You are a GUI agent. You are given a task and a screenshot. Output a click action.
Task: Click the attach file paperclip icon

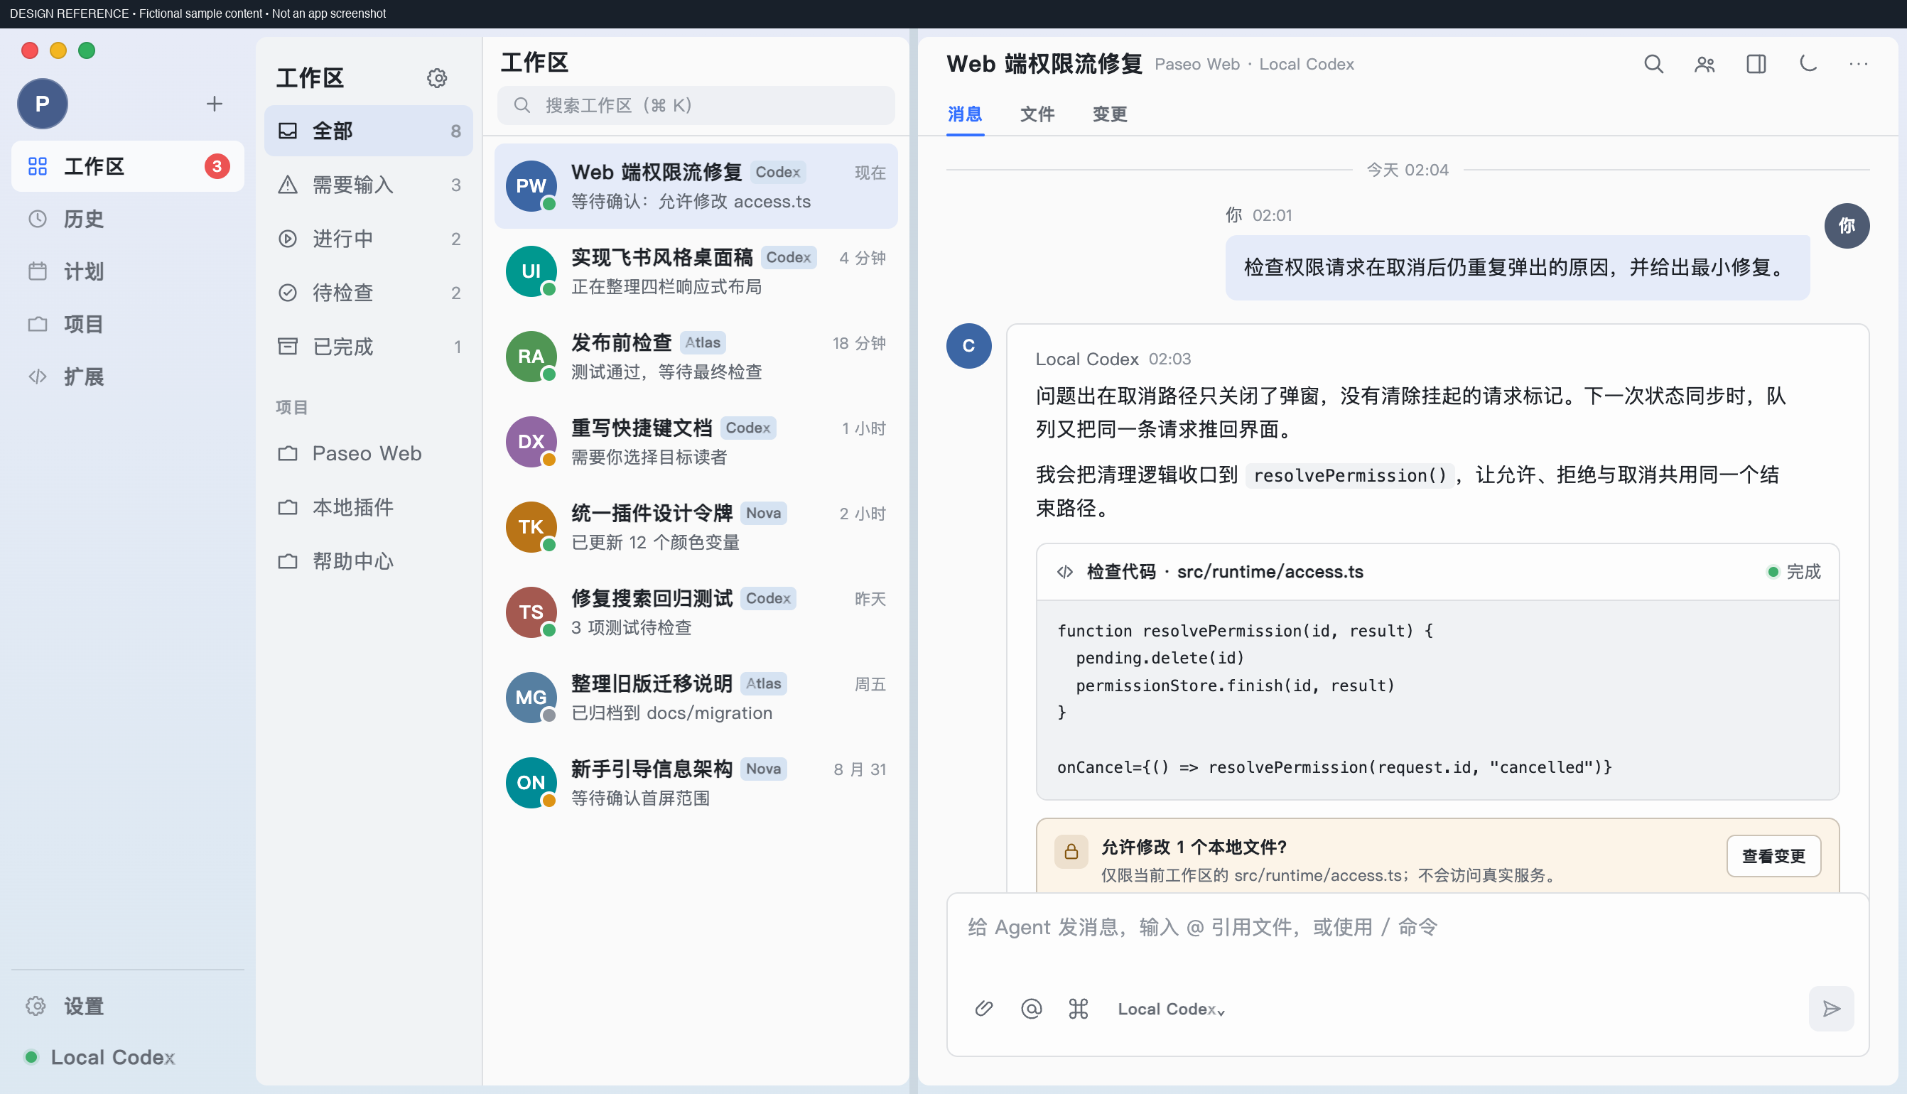(x=983, y=1008)
